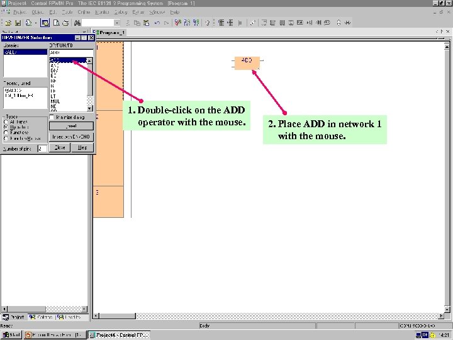
Task: Click the flag toolbar icon
Action: click(x=240, y=23)
